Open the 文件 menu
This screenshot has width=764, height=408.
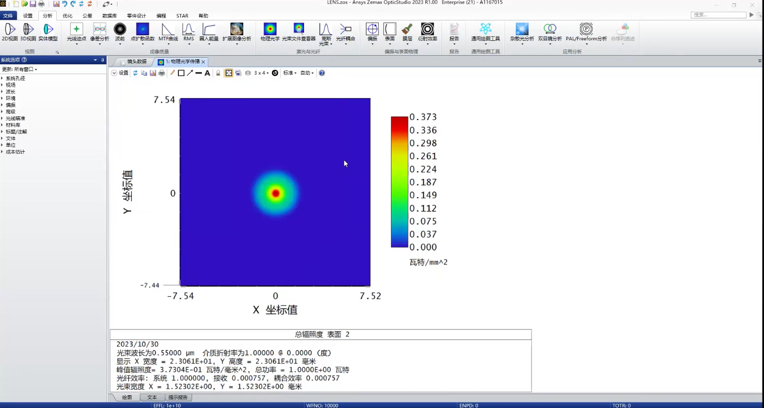coord(8,16)
